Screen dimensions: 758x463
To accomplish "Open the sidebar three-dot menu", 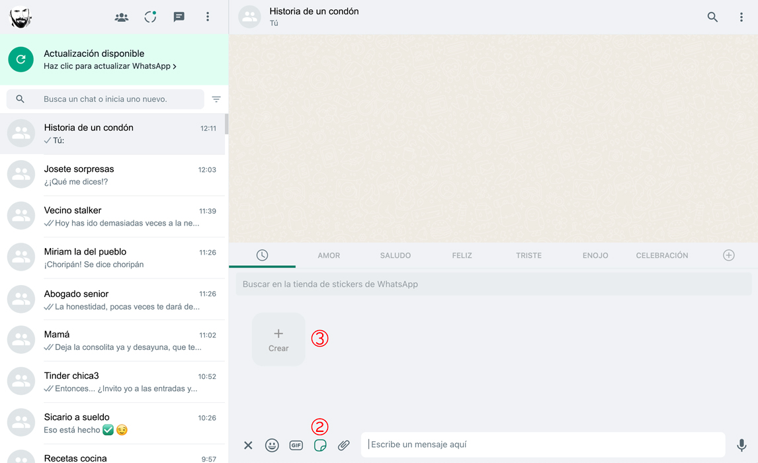I will pos(208,17).
